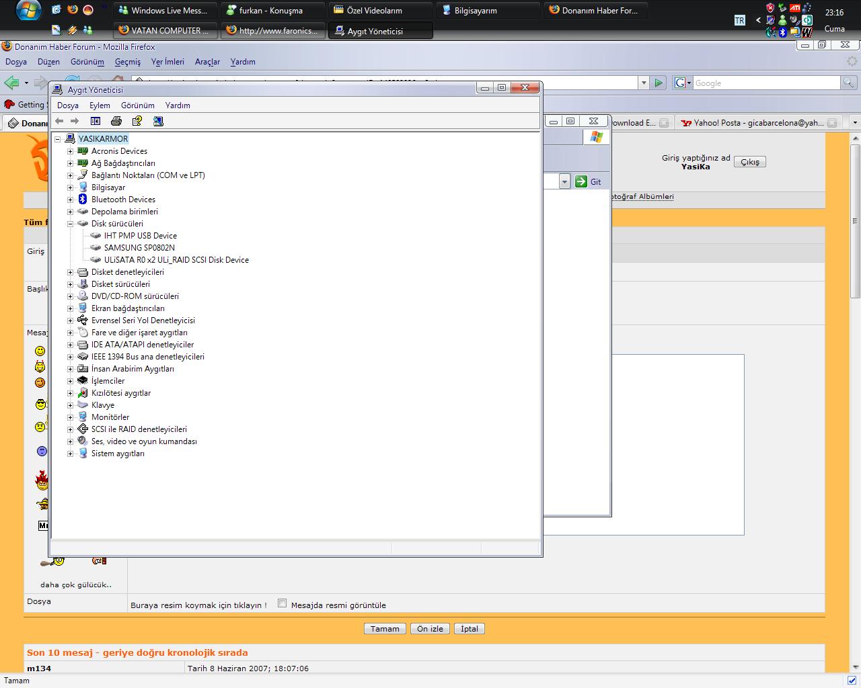Open Firefox Araçlar menu
This screenshot has height=688, width=861.
click(207, 62)
